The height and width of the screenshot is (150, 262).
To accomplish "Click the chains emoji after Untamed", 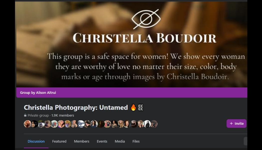I will (140, 107).
